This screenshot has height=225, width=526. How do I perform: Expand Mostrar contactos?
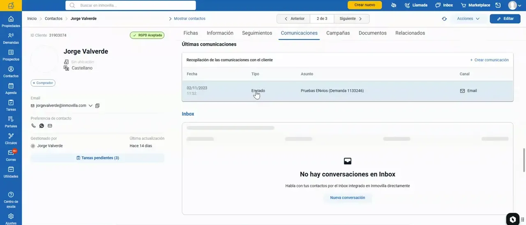pos(187,19)
